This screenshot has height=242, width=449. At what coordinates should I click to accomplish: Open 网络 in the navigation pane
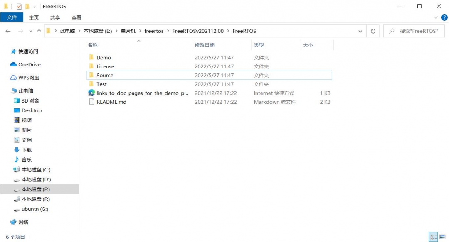23,222
